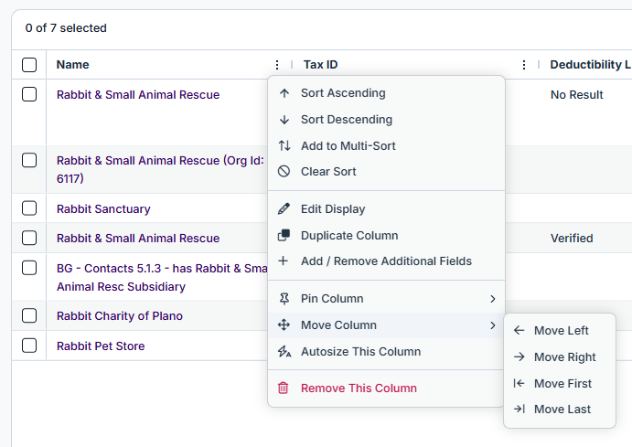
Task: Expand the Pin Column submenu chevron
Action: (x=493, y=299)
